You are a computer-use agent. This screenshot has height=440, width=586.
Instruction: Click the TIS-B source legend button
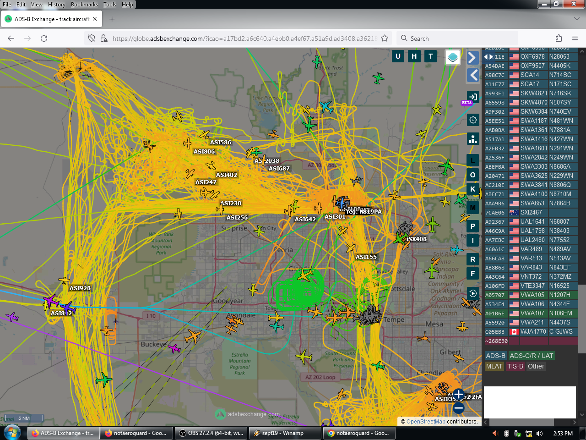(x=515, y=366)
